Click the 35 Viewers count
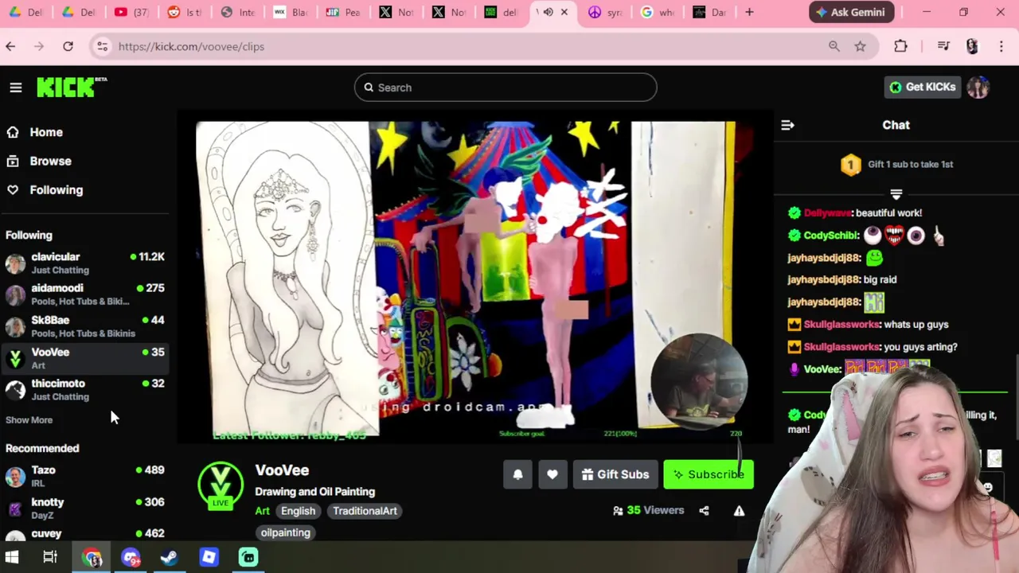 [648, 510]
